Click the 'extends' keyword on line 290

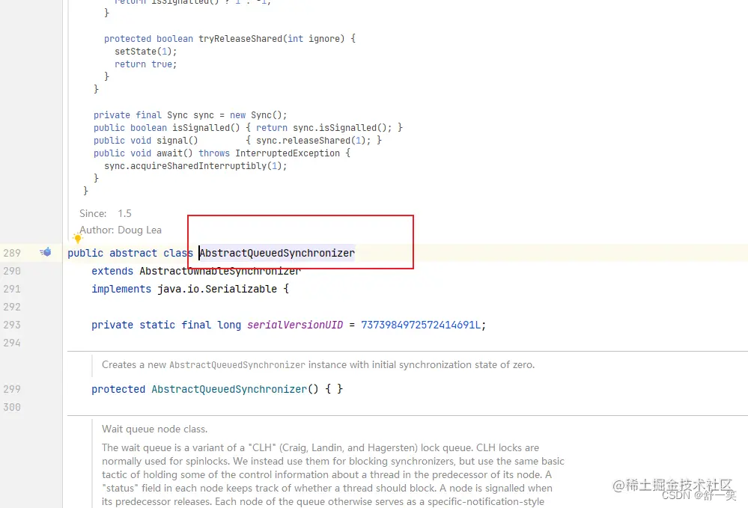[112, 271]
